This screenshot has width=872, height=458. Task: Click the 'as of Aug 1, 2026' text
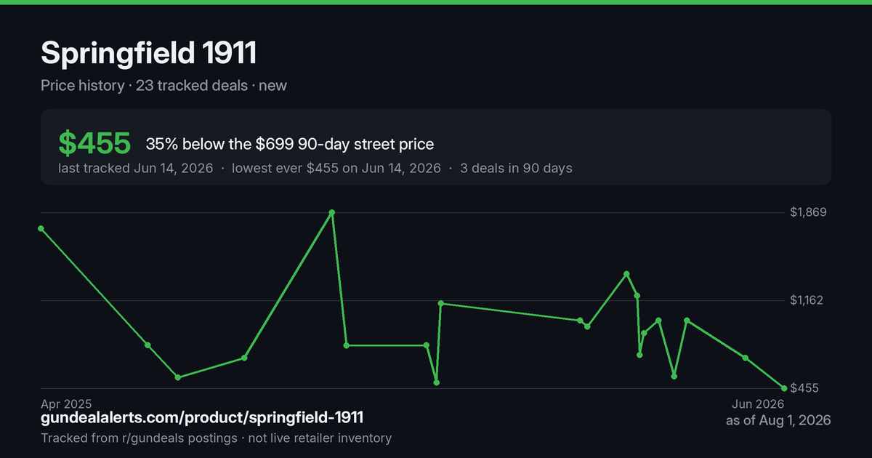[778, 420]
